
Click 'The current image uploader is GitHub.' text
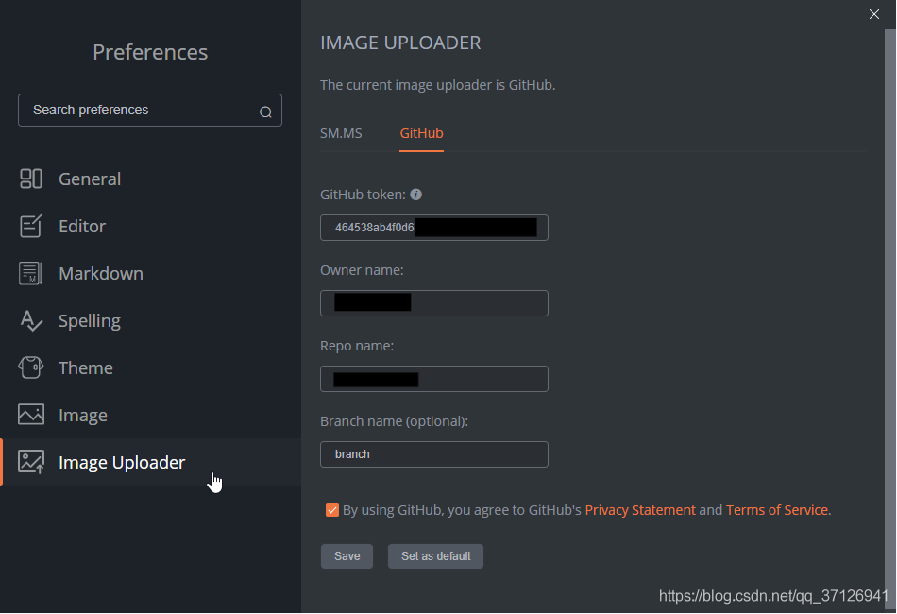pyautogui.click(x=437, y=85)
